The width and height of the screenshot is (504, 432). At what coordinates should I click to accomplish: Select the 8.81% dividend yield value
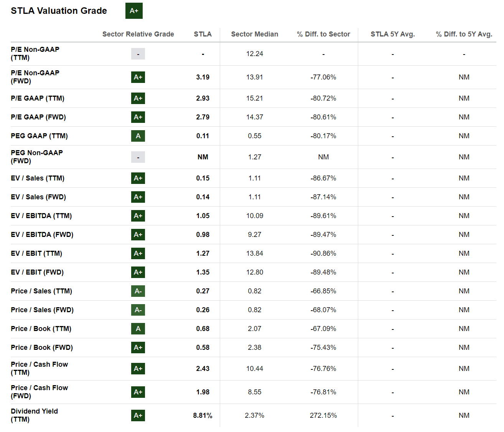tap(203, 415)
